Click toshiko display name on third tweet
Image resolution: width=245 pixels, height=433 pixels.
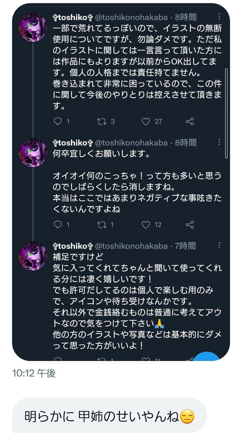[73, 246]
